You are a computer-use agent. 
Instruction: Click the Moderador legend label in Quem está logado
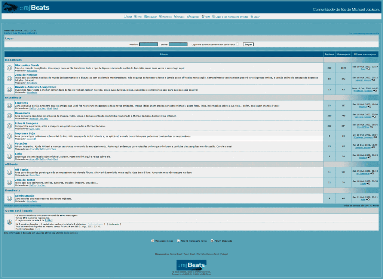(114, 224)
